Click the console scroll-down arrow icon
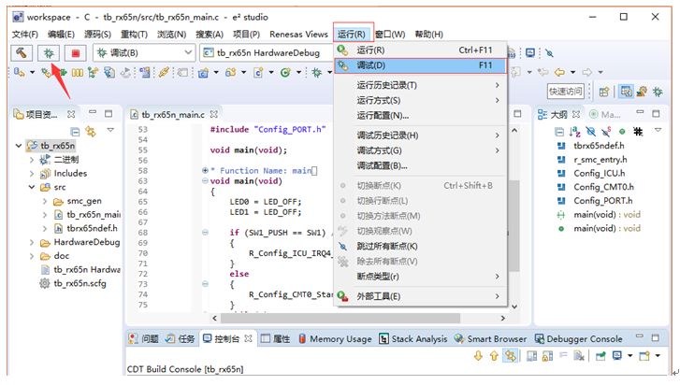 [478, 356]
